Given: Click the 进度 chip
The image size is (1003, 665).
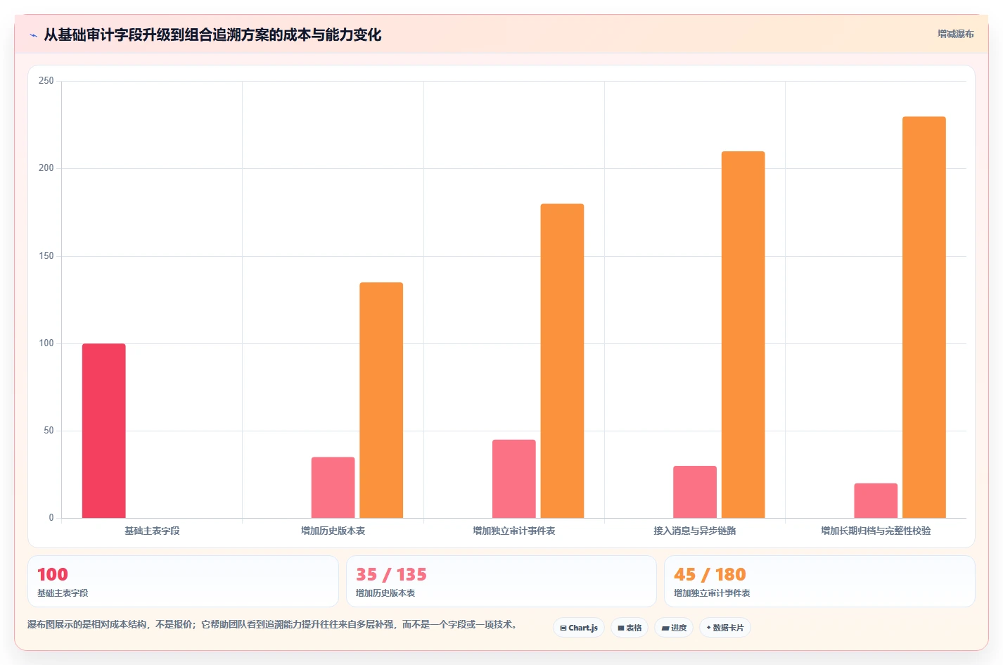Looking at the screenshot, I should tap(674, 628).
